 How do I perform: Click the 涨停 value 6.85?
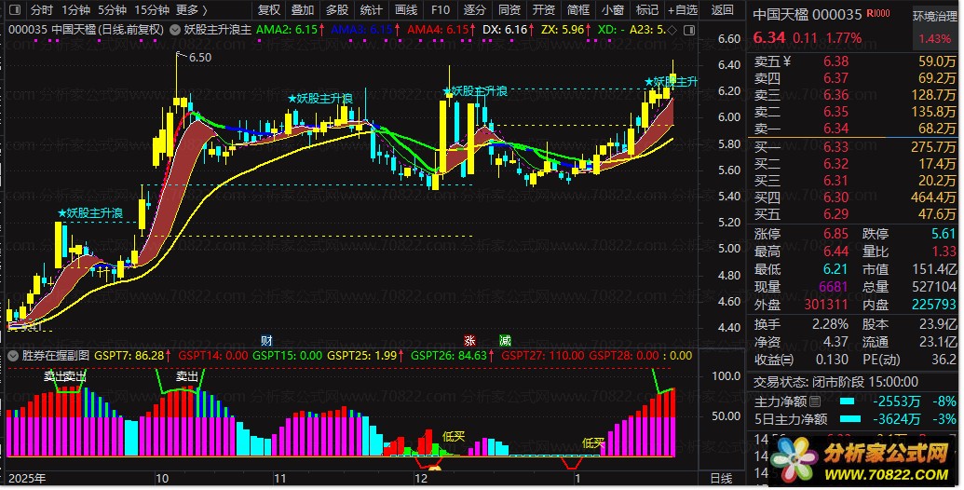click(x=836, y=234)
